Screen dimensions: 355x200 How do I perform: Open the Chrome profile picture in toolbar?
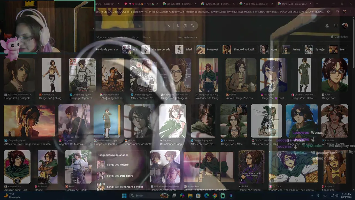tap(344, 12)
